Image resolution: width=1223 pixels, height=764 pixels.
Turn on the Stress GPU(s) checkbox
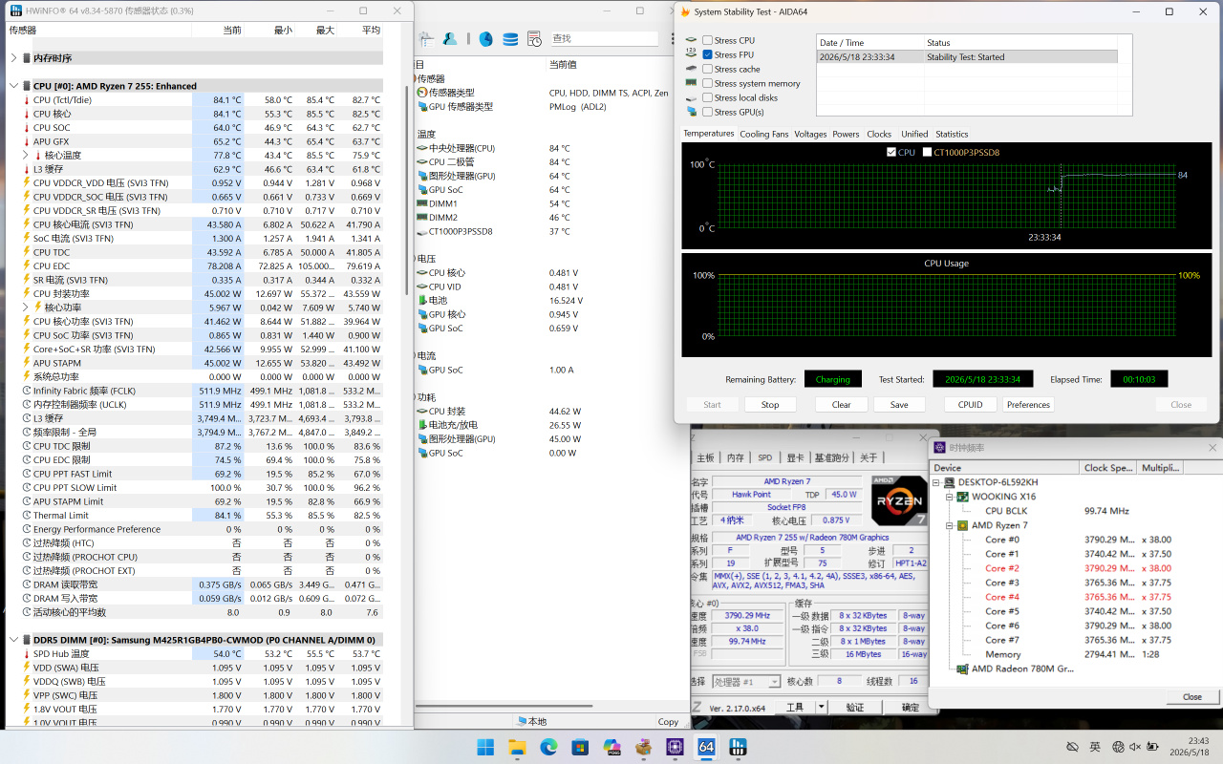(707, 112)
